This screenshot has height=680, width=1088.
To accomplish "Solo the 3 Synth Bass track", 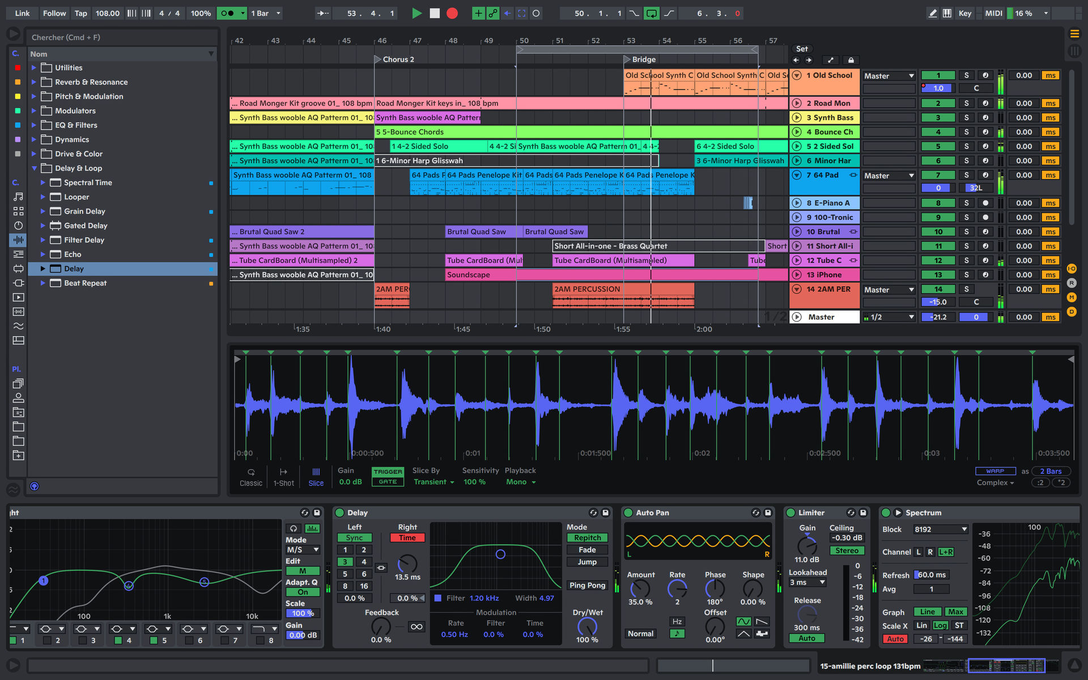I will [967, 118].
